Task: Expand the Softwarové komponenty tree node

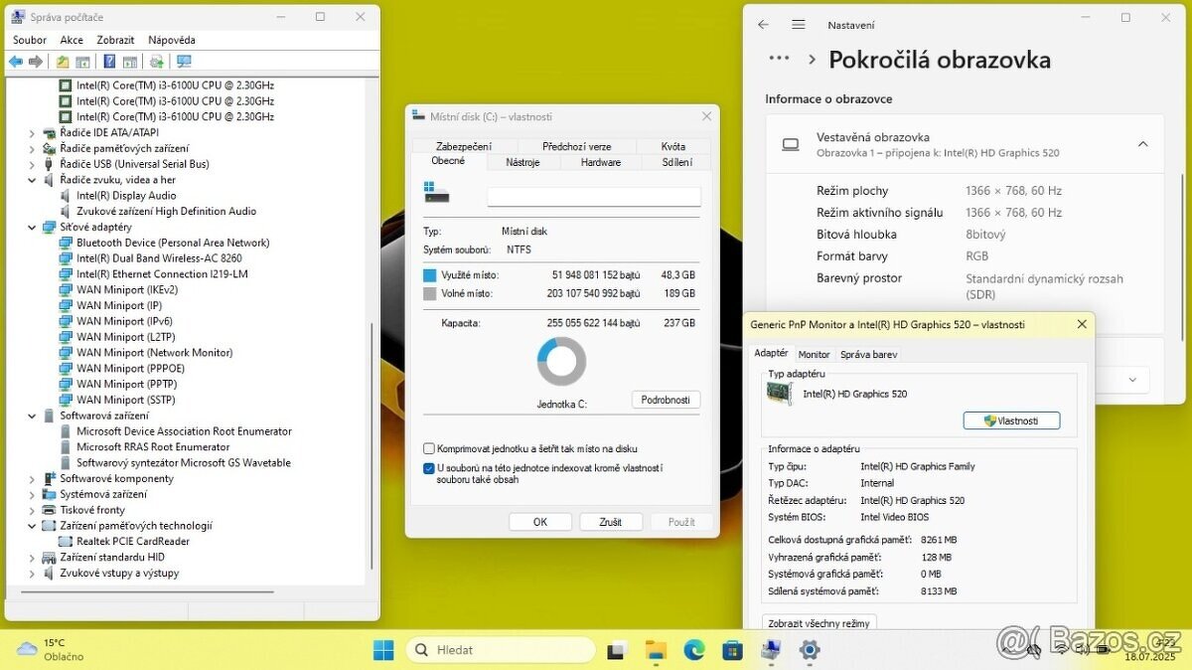Action: pos(31,478)
